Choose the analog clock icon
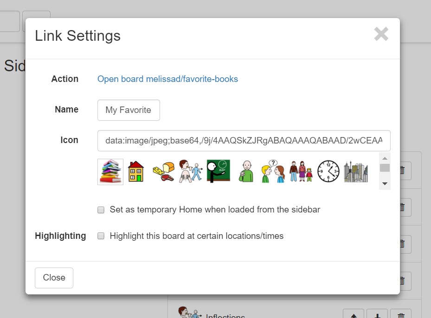The width and height of the screenshot is (431, 318). (x=328, y=171)
